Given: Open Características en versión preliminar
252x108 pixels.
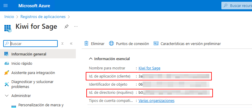Looking at the screenshot, I should 187,44.
